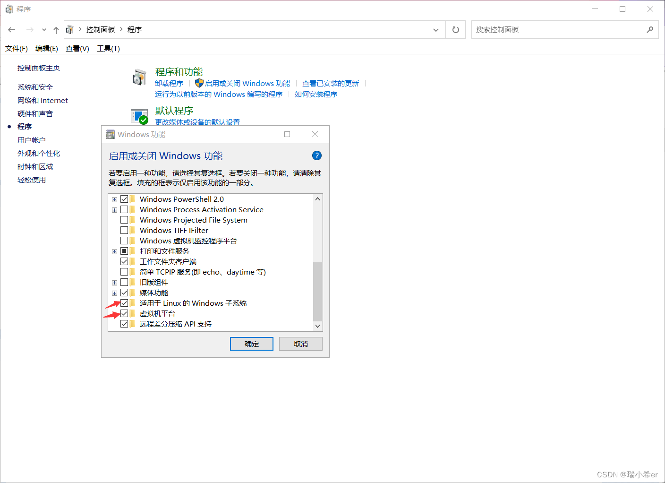The image size is (665, 483).
Task: Open 系统和安全 category in sidebar
Action: [35, 87]
